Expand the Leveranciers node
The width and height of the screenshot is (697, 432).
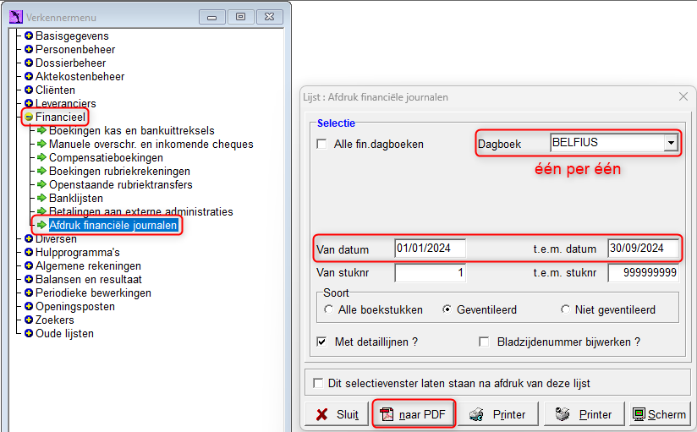(x=29, y=103)
